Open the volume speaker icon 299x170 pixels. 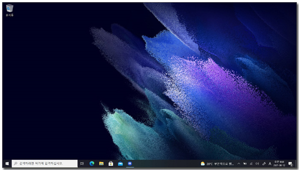[x=257, y=164]
